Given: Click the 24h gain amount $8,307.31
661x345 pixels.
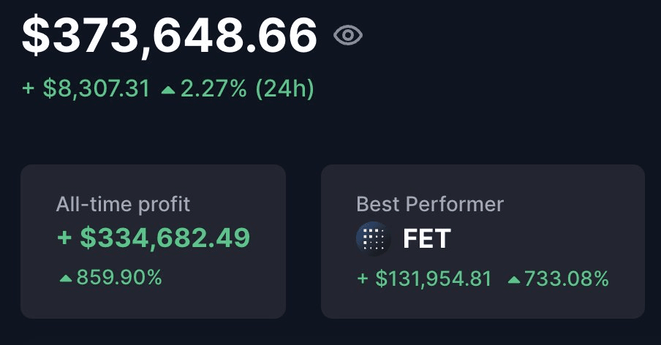Looking at the screenshot, I should [x=96, y=89].
